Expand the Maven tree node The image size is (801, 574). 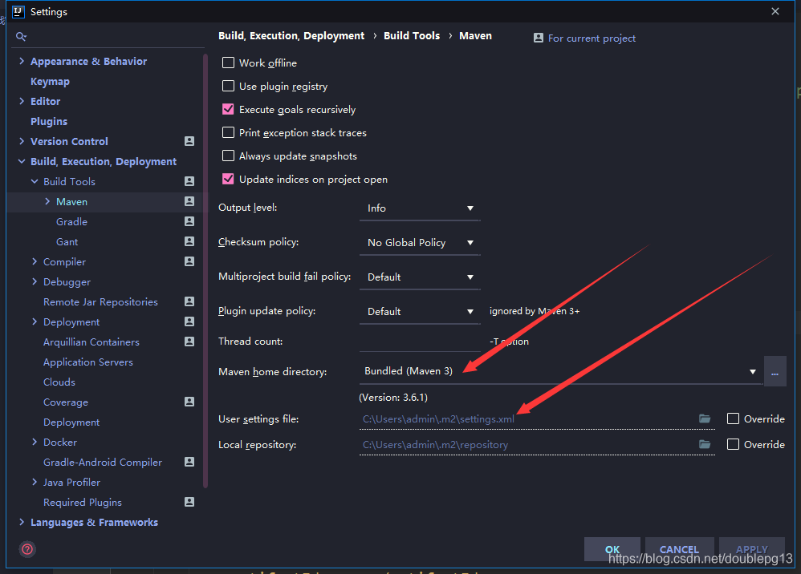(47, 201)
